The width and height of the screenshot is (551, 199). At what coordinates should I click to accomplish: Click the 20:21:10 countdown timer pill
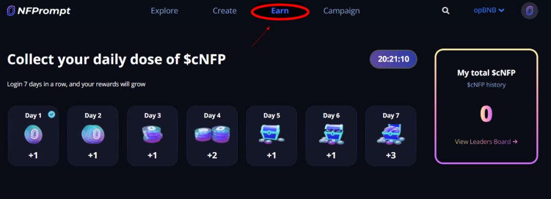click(393, 59)
